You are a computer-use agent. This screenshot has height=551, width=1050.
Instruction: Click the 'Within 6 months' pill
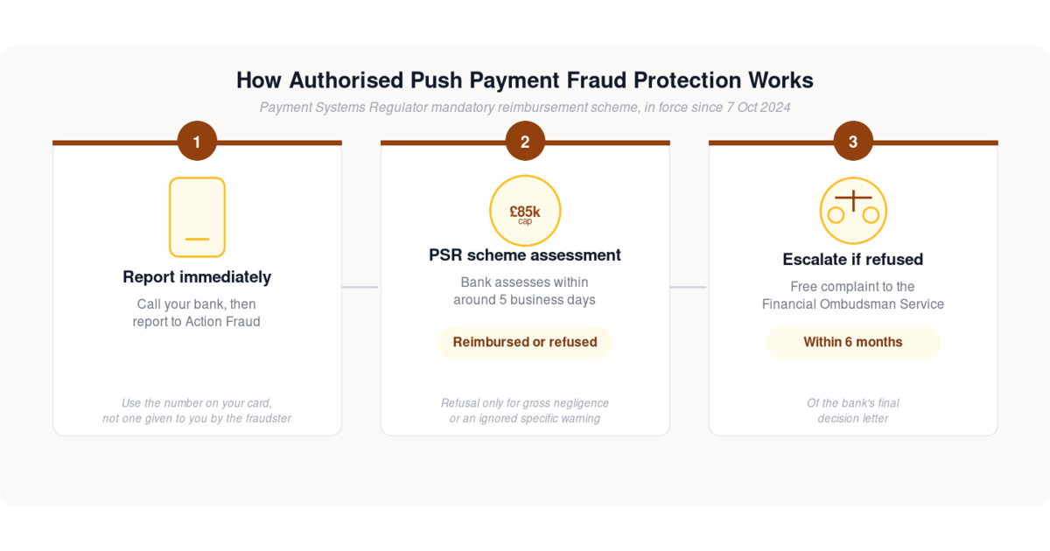(x=853, y=342)
